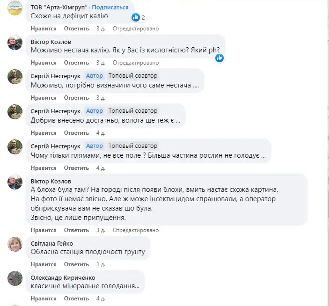Like the 'Чому тільки плямами' comment
Image resolution: width=329 pixels, height=306 pixels.
[x=44, y=168]
